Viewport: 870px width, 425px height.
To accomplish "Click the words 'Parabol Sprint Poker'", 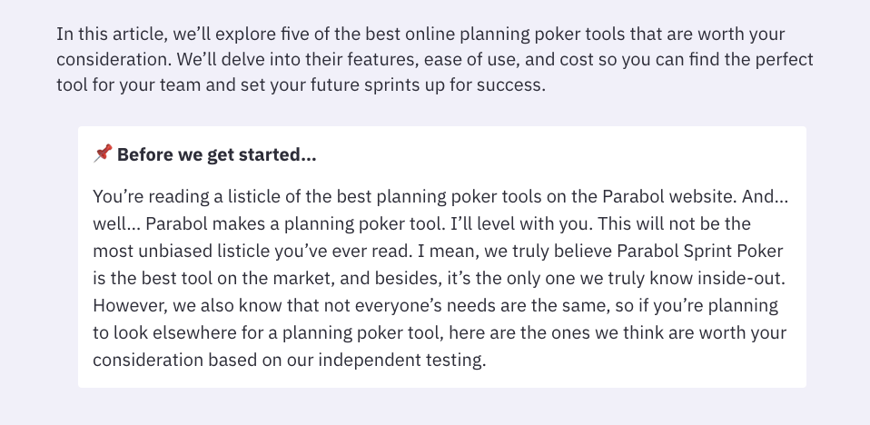I will pos(699,251).
